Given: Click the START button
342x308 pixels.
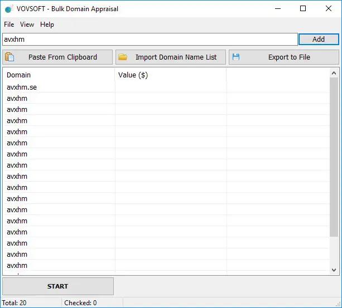Looking at the screenshot, I should pos(58,286).
